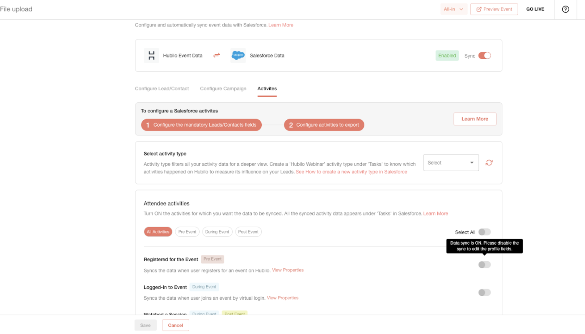585x334 pixels.
Task: Turn off the Salesforce Sync toggle
Action: (x=484, y=56)
